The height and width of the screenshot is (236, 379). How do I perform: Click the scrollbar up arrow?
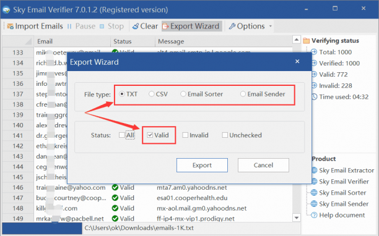click(x=297, y=40)
